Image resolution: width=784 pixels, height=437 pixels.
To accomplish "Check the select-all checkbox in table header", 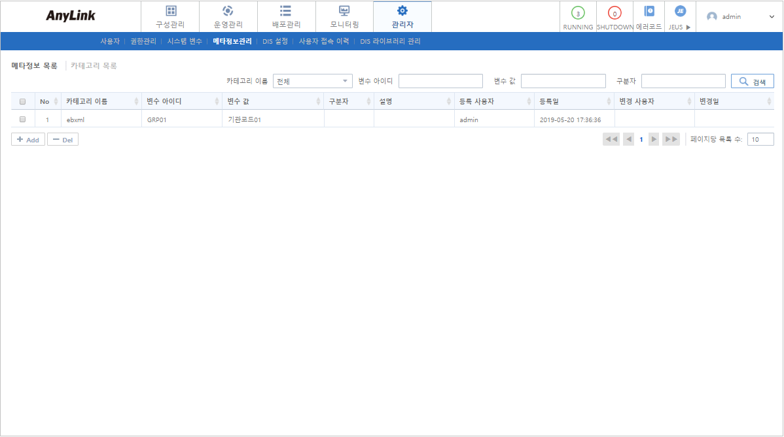I will 22,101.
